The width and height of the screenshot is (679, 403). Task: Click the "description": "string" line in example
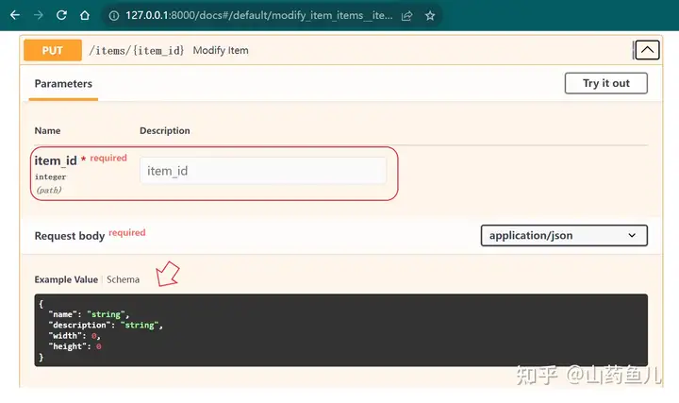click(106, 325)
